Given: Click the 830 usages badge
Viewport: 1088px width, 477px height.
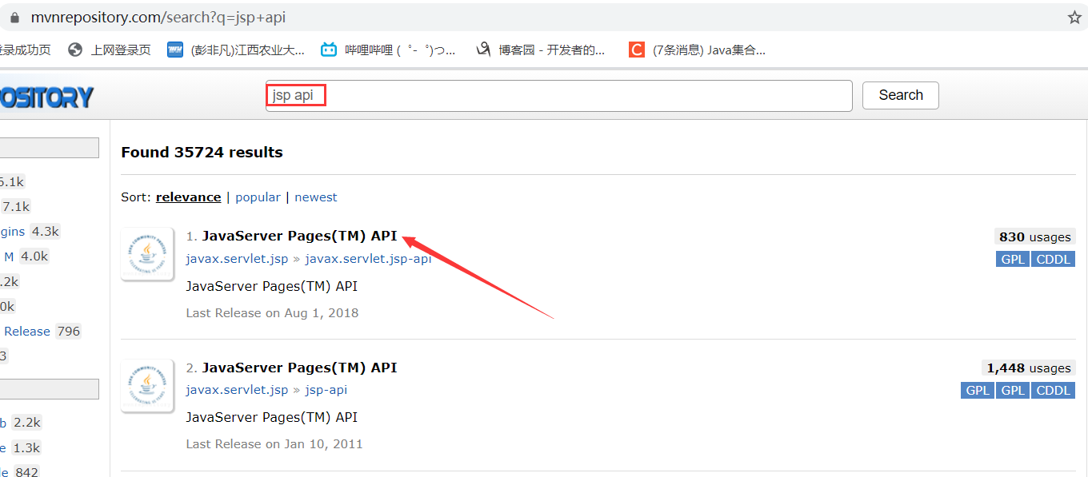Looking at the screenshot, I should tap(1034, 237).
